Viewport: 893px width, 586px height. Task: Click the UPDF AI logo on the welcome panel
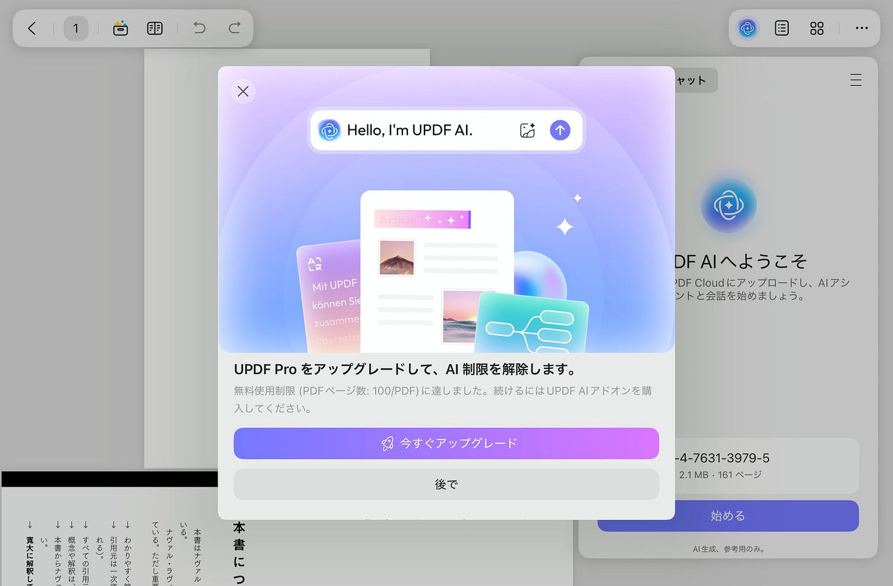click(x=728, y=205)
